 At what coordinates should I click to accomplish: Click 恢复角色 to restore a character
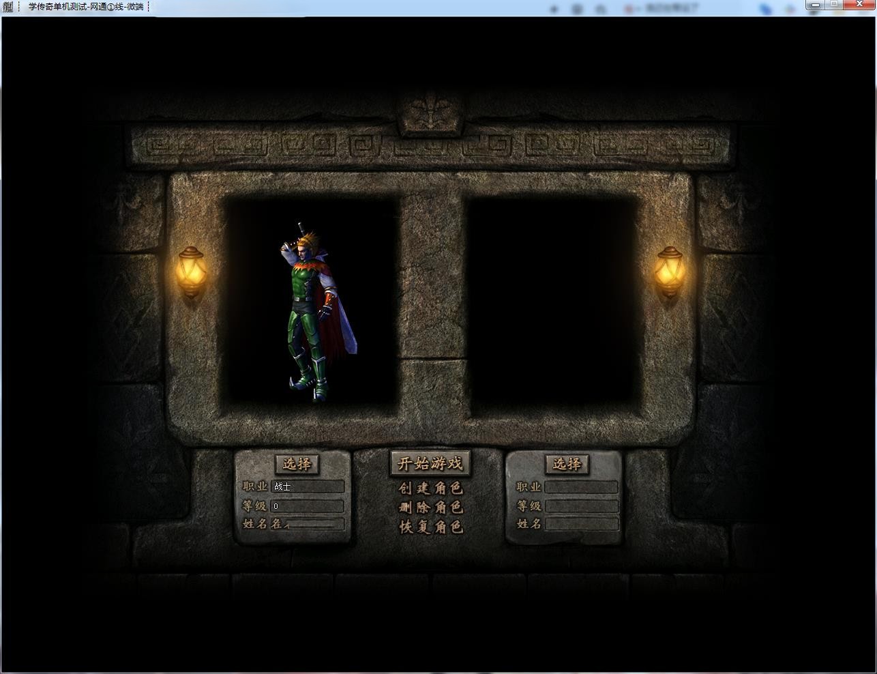(431, 527)
